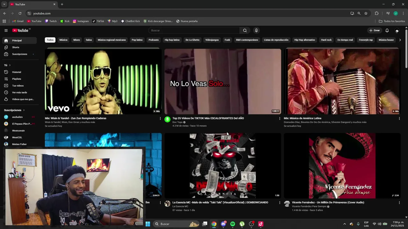
Task: Open Shorts in the sidebar
Action: [19, 47]
